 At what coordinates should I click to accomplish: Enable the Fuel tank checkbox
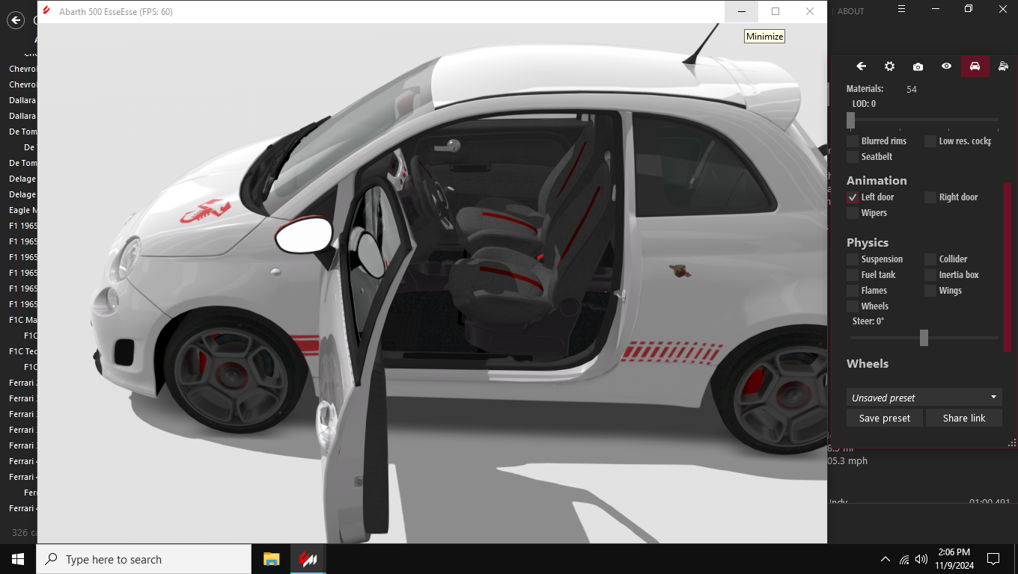[x=853, y=275]
